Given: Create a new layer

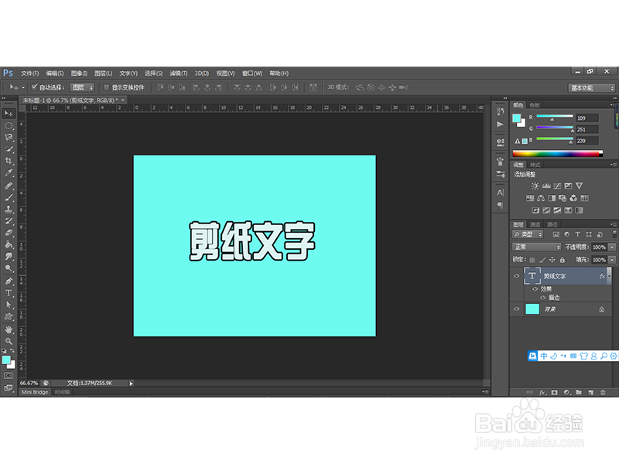Looking at the screenshot, I should click(x=591, y=392).
